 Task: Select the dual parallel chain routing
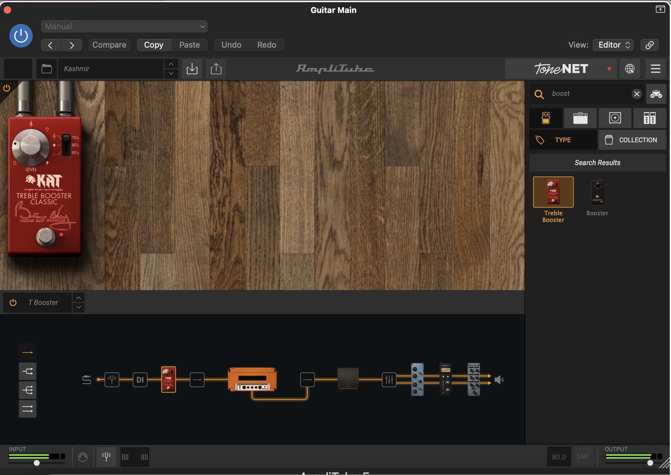pyautogui.click(x=28, y=409)
